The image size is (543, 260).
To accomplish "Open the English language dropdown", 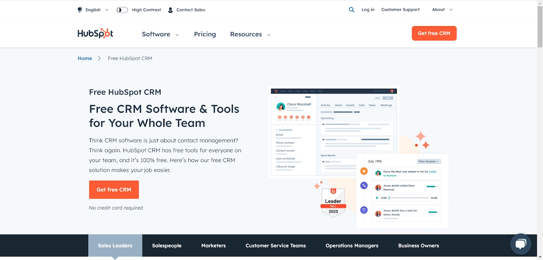I will point(97,10).
